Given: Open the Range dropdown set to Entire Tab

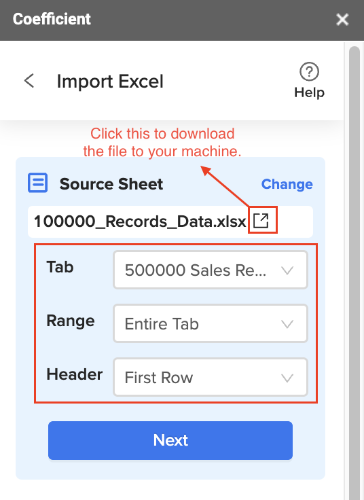Looking at the screenshot, I should tap(211, 323).
